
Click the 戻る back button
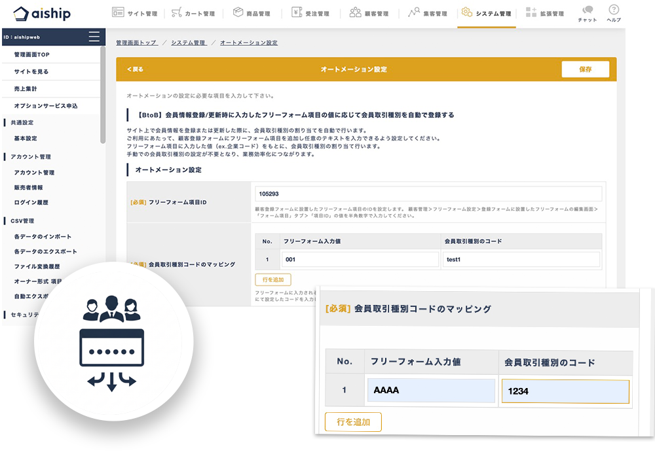click(135, 69)
